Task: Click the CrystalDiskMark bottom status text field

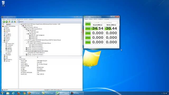Action: [101, 46]
